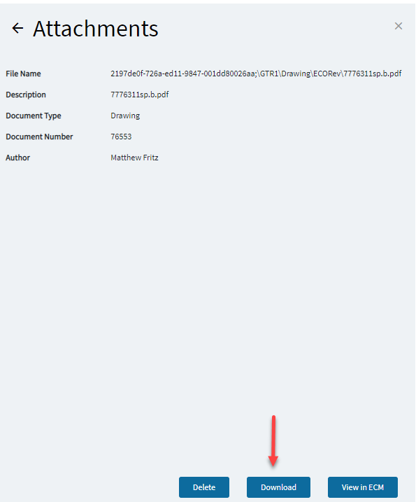Select the Document Type label

click(x=34, y=116)
